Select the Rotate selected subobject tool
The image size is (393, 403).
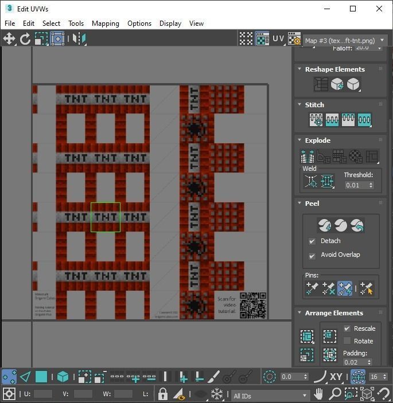(x=25, y=39)
